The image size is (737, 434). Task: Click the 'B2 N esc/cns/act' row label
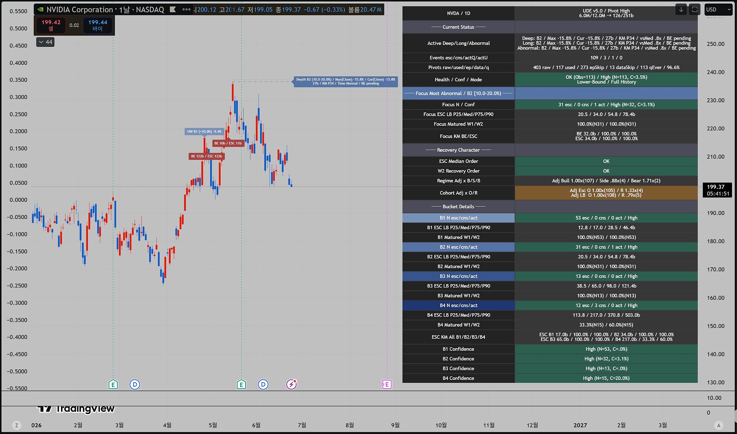(x=458, y=247)
